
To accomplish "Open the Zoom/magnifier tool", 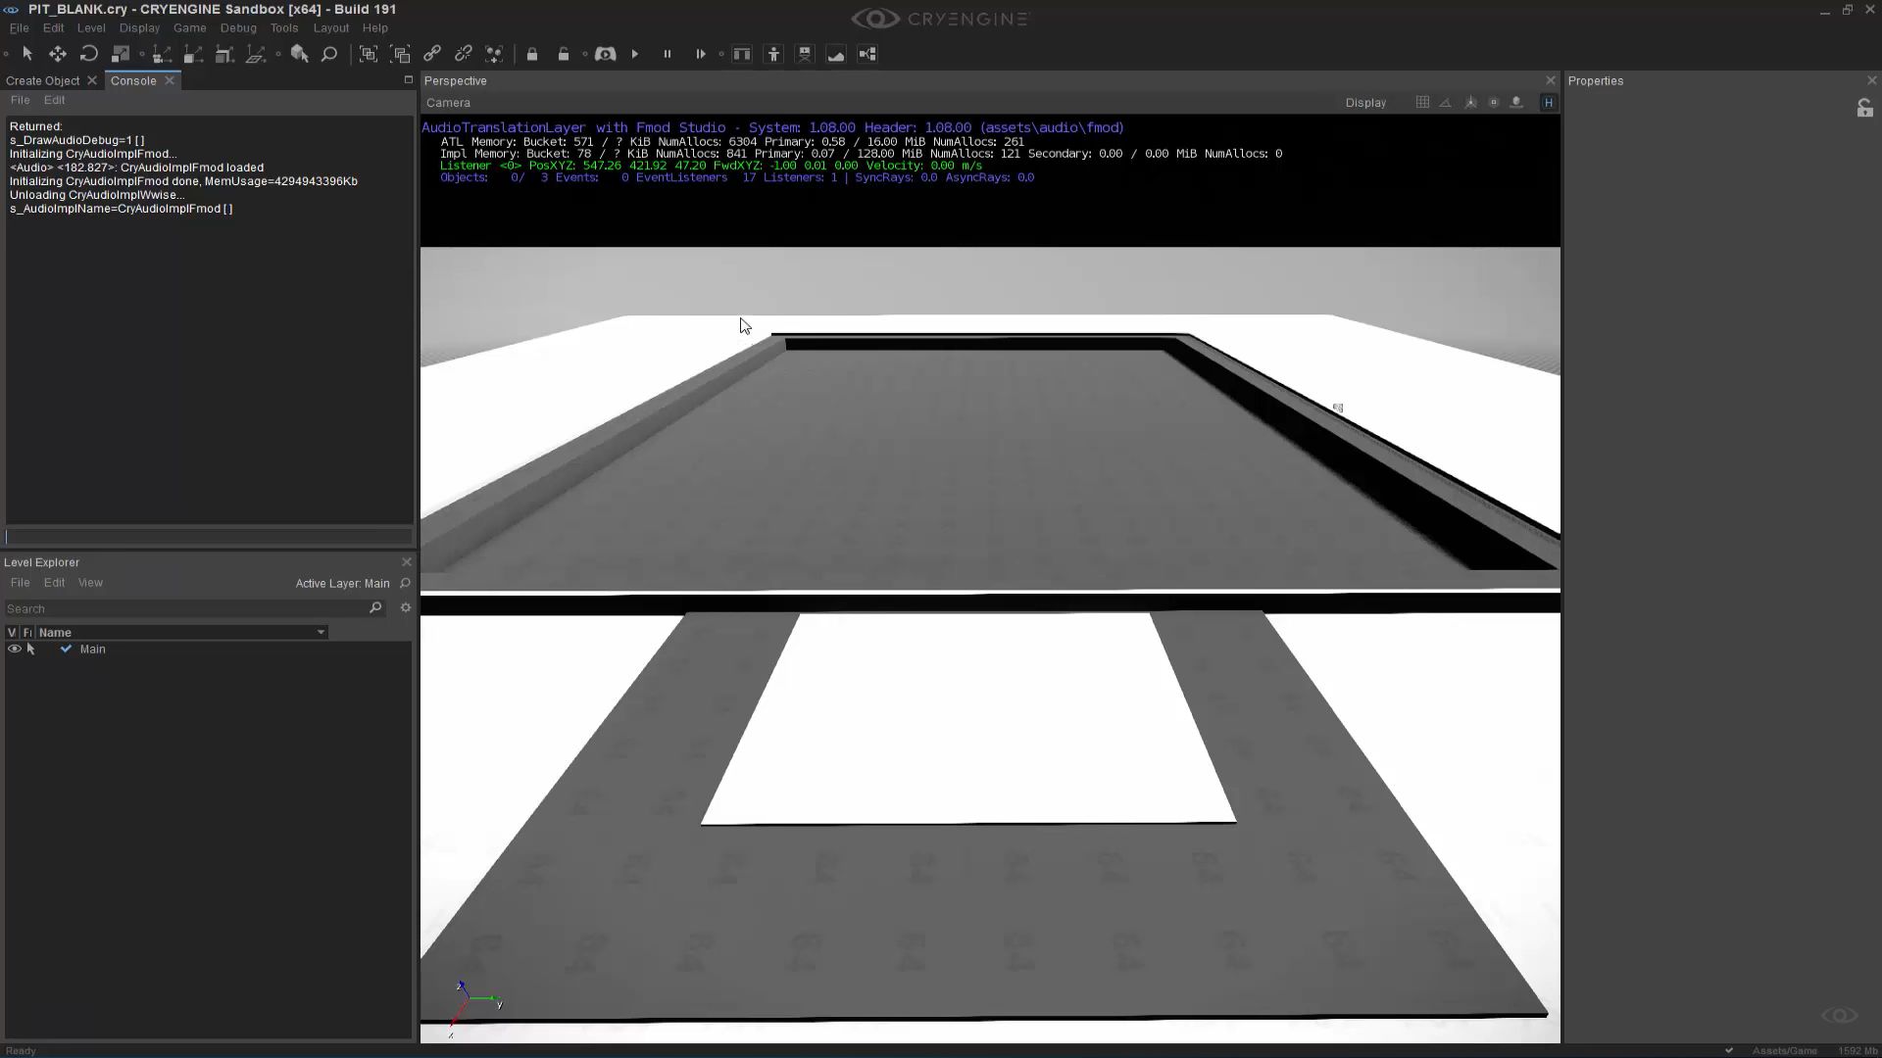I will click(329, 54).
